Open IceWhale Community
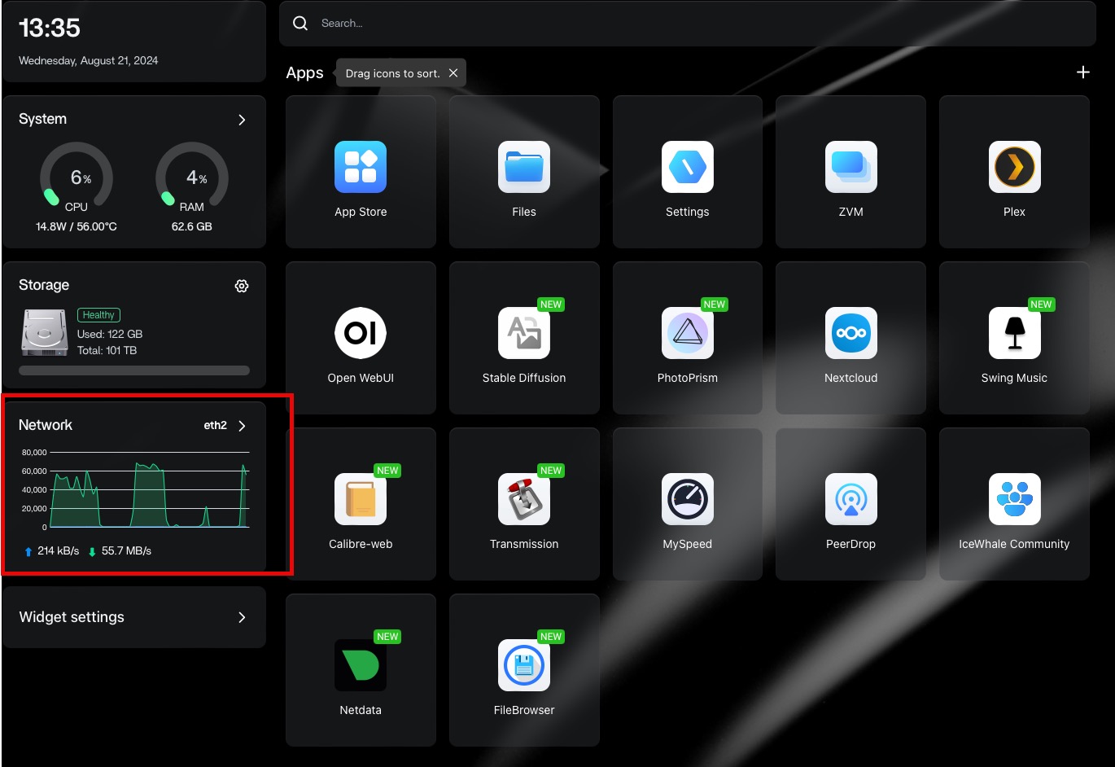1115x767 pixels. [1015, 499]
